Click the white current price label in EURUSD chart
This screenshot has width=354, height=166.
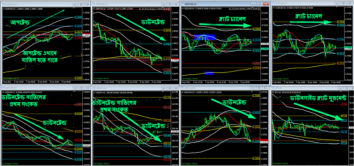86,35
